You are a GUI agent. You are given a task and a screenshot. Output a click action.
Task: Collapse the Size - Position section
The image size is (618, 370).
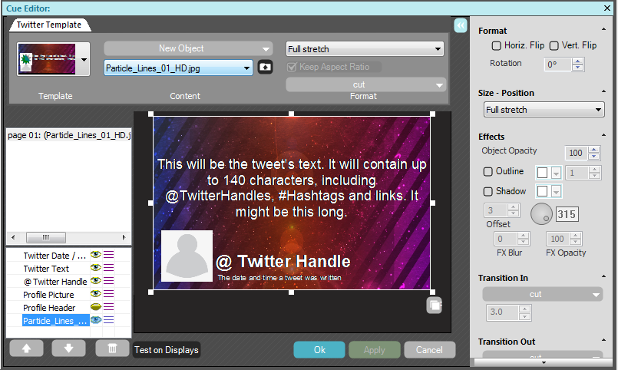(x=603, y=92)
